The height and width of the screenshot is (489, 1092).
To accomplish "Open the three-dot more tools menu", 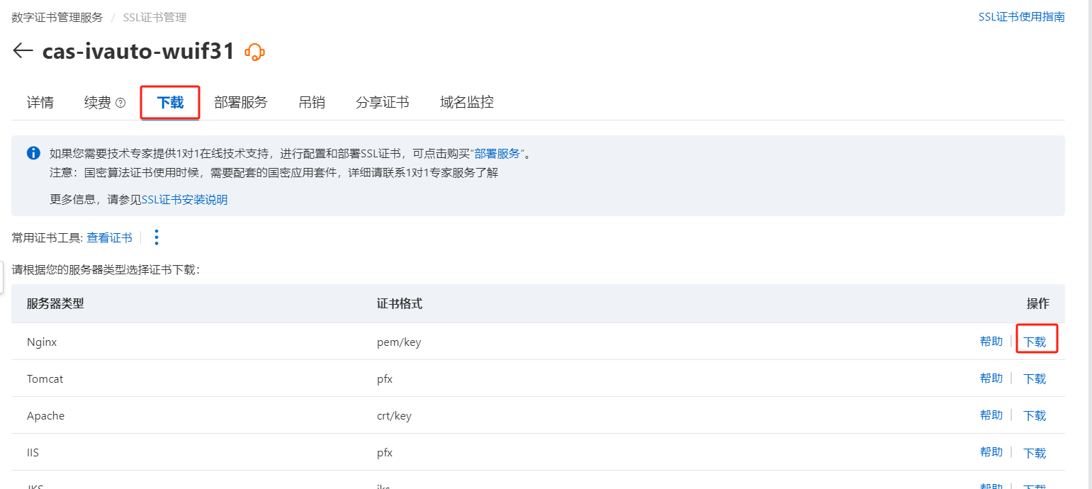I will coord(157,237).
